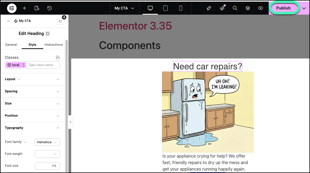
Task: Expand the Size section
Action: pos(33,104)
